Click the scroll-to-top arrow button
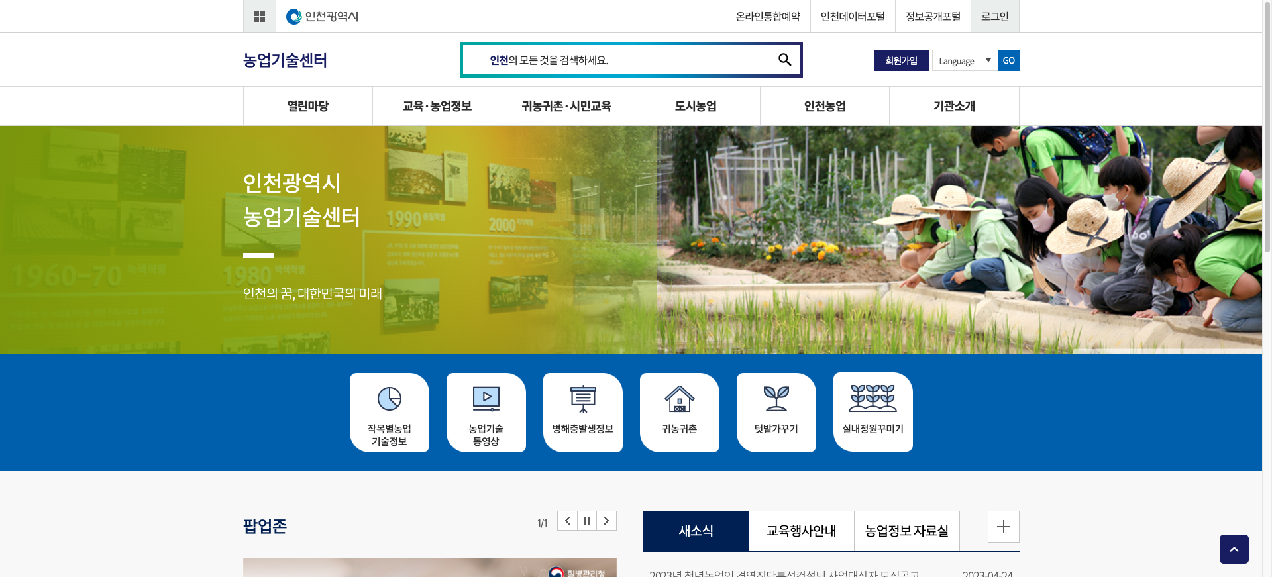The image size is (1272, 577). tap(1234, 549)
